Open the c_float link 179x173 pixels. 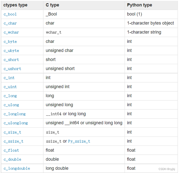coord(11,150)
